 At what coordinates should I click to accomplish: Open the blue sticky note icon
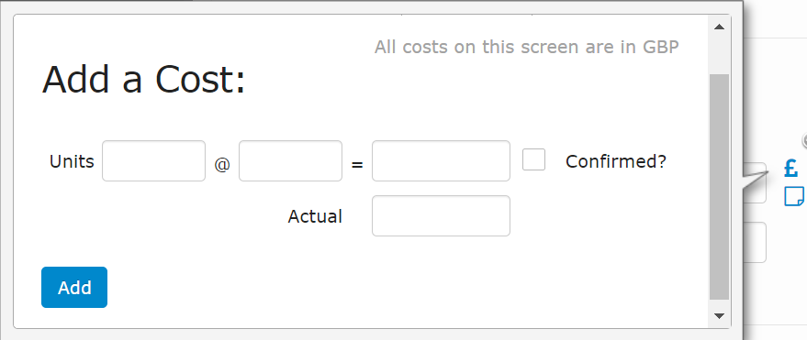point(794,196)
